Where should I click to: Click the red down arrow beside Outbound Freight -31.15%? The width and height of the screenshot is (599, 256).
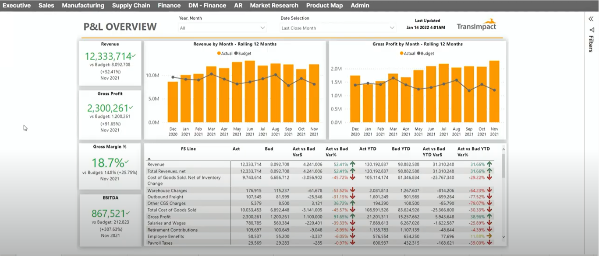352,196
